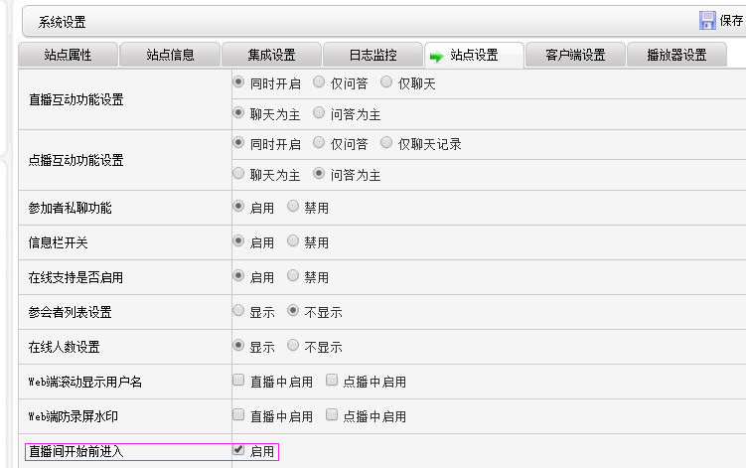Check 点播中启用 for Web端防录屏水印
The width and height of the screenshot is (746, 468).
point(332,415)
